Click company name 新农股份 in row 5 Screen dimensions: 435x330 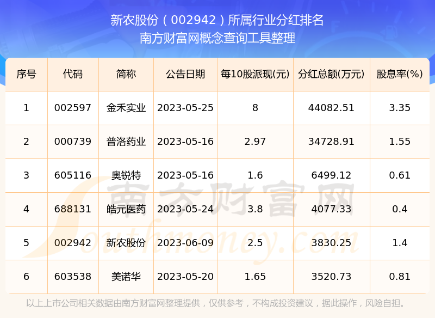click(126, 243)
